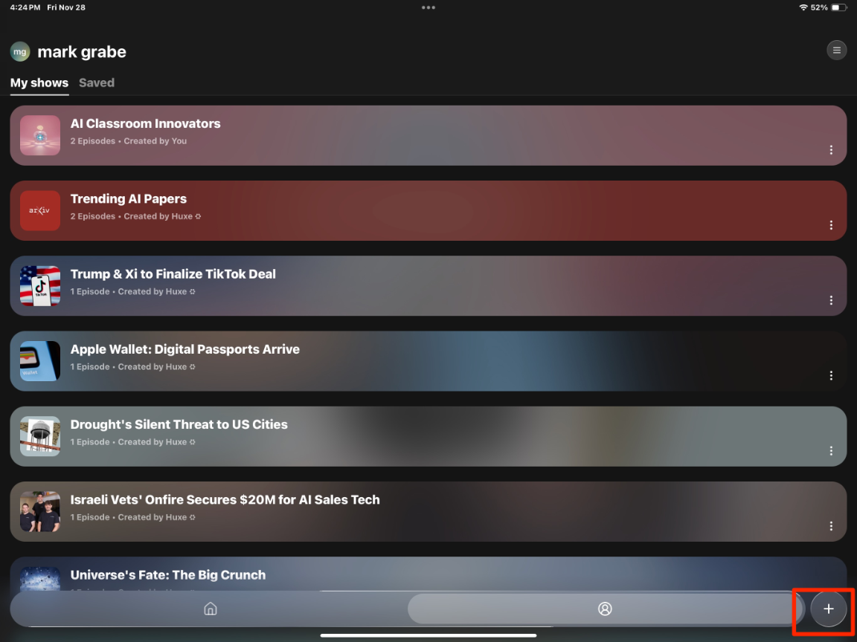Open the home tab icon

pyautogui.click(x=211, y=609)
